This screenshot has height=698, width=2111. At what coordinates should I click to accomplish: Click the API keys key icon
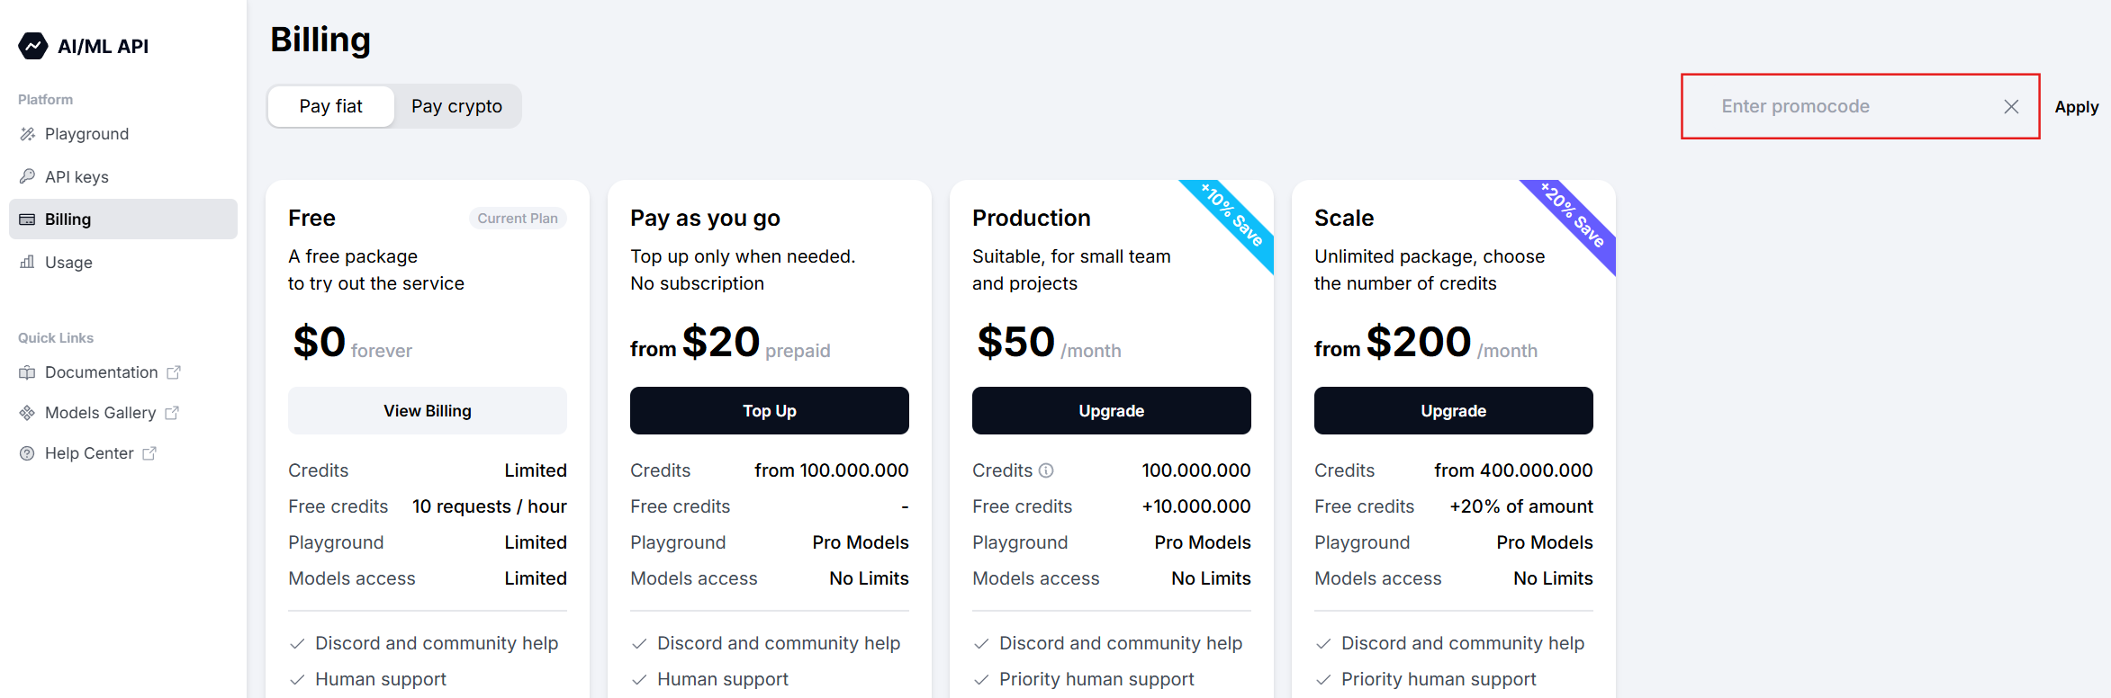coord(28,176)
